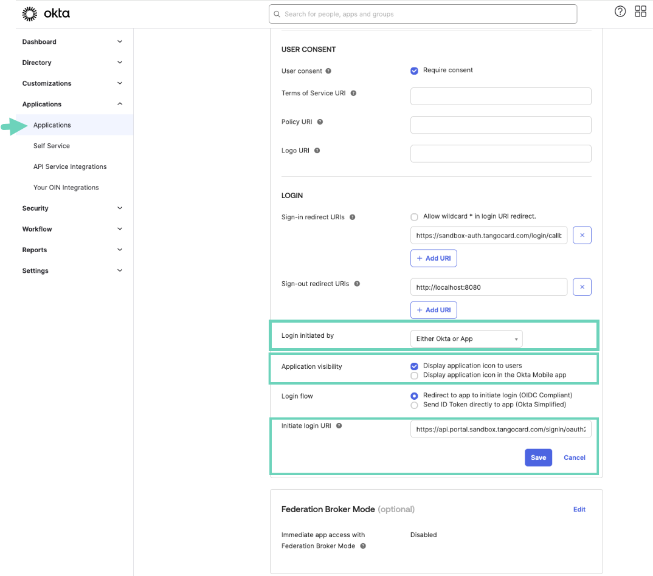Image resolution: width=653 pixels, height=576 pixels.
Task: Click Initiate login URI help icon
Action: 339,426
